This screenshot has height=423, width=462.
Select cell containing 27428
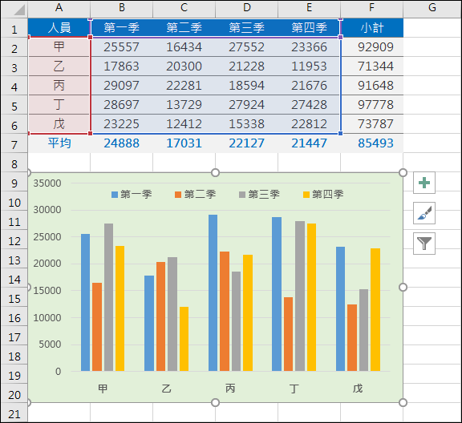[309, 104]
